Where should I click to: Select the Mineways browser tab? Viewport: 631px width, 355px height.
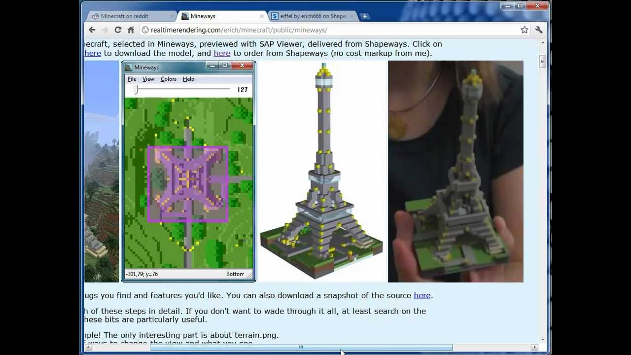(x=222, y=16)
